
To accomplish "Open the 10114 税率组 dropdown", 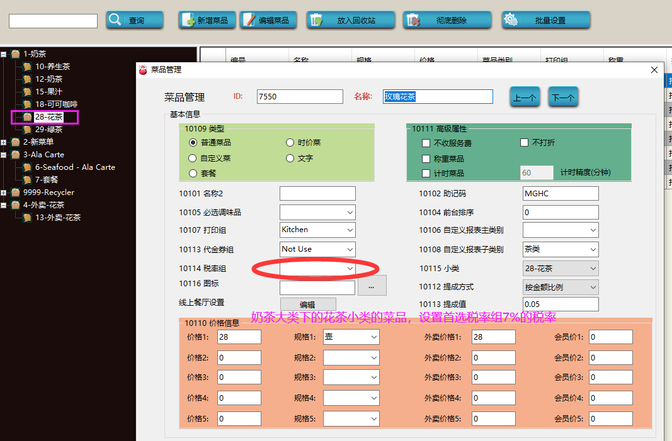I will click(317, 269).
